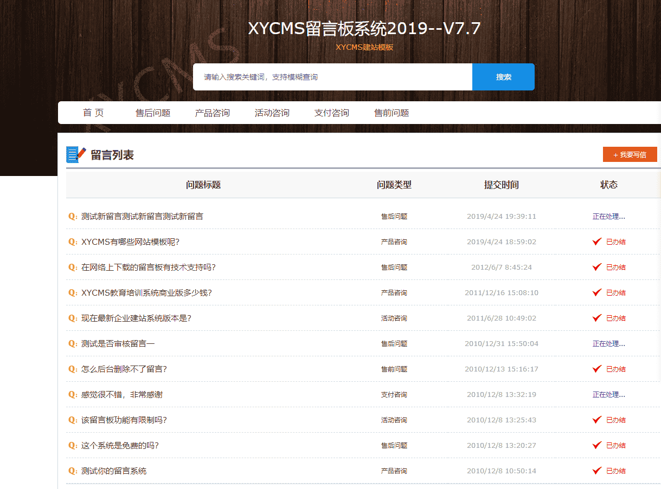The image size is (661, 489).
Task: Click the 留言列表 heading text
Action: point(112,155)
